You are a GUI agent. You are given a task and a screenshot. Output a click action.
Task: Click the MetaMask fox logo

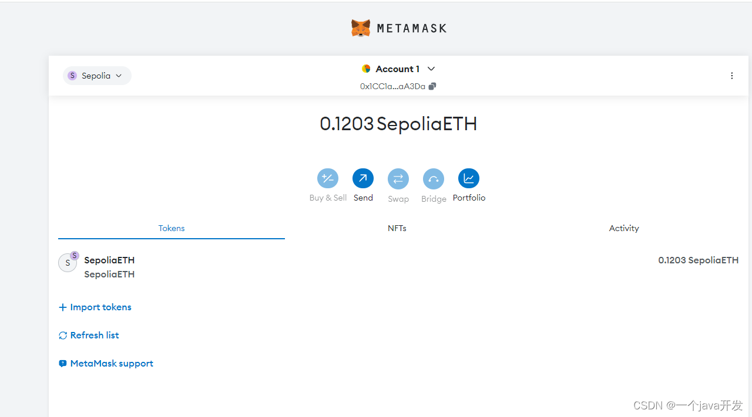click(361, 28)
